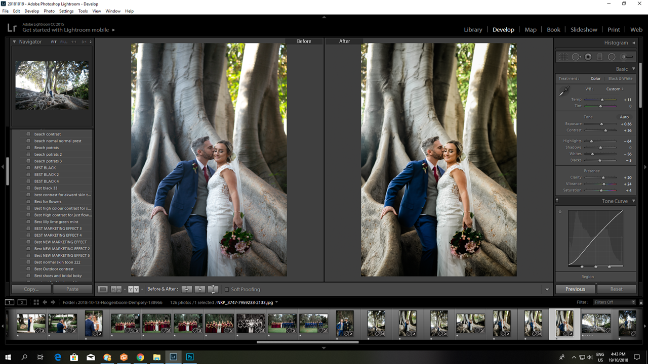Open Windows Start menu

click(x=8, y=357)
